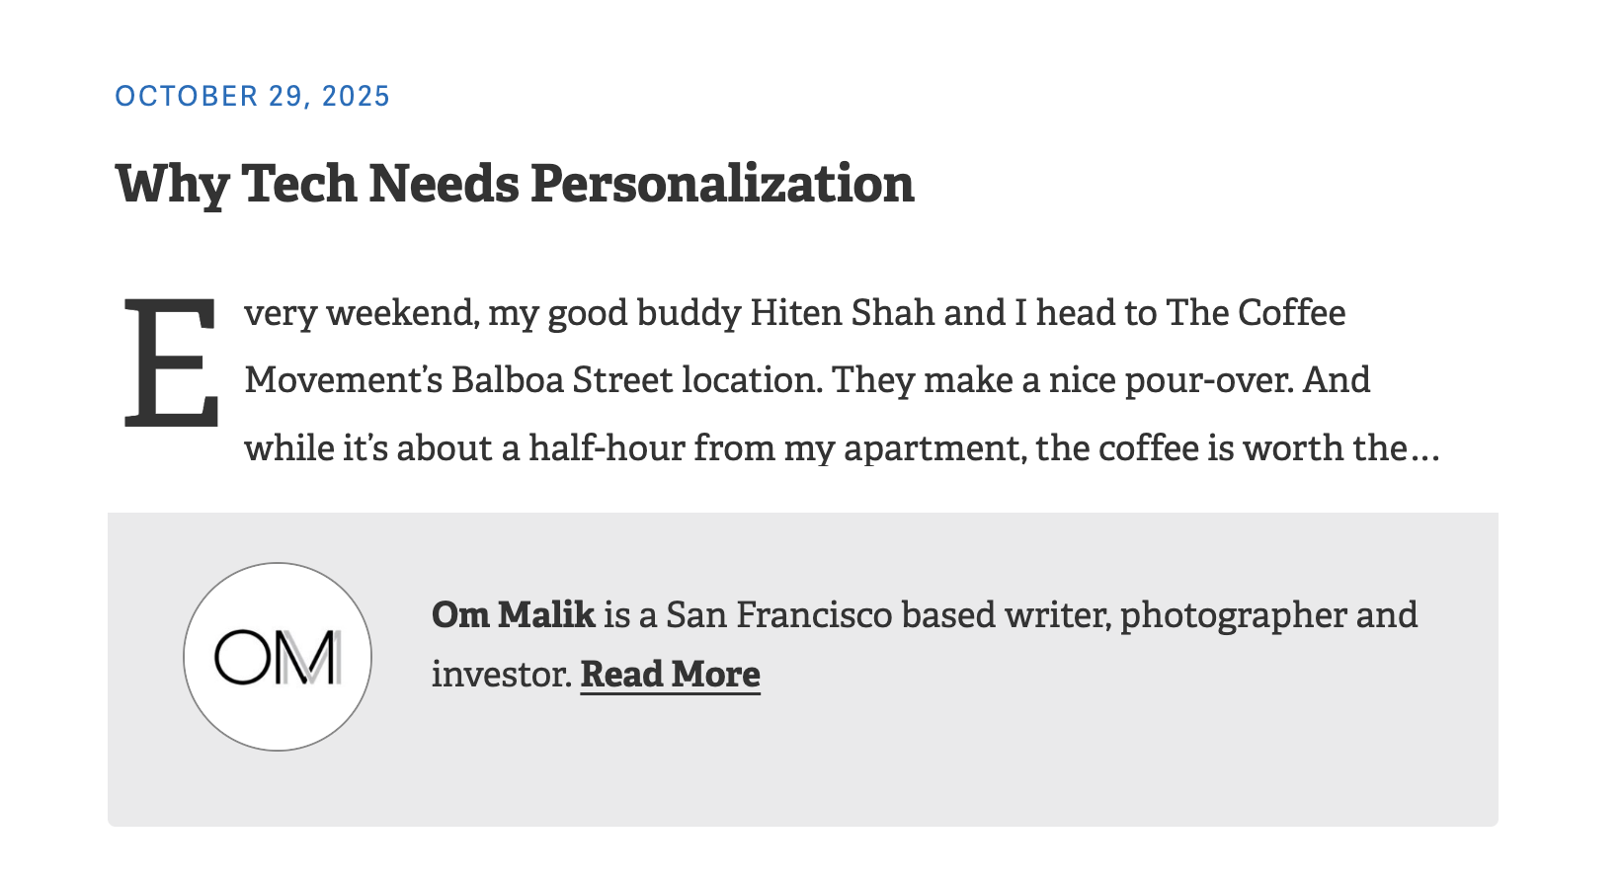Screen dimensions: 1622x884
Task: Click the word 'investor' in the author bio
Action: pyautogui.click(x=501, y=675)
